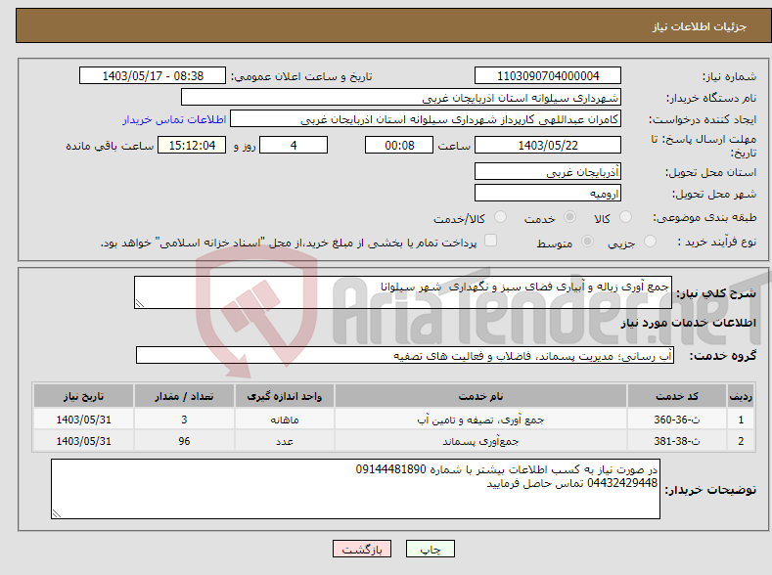The width and height of the screenshot is (772, 575).
Task: Click the buyer name field شهرداری سیلوانه
Action: [x=401, y=98]
